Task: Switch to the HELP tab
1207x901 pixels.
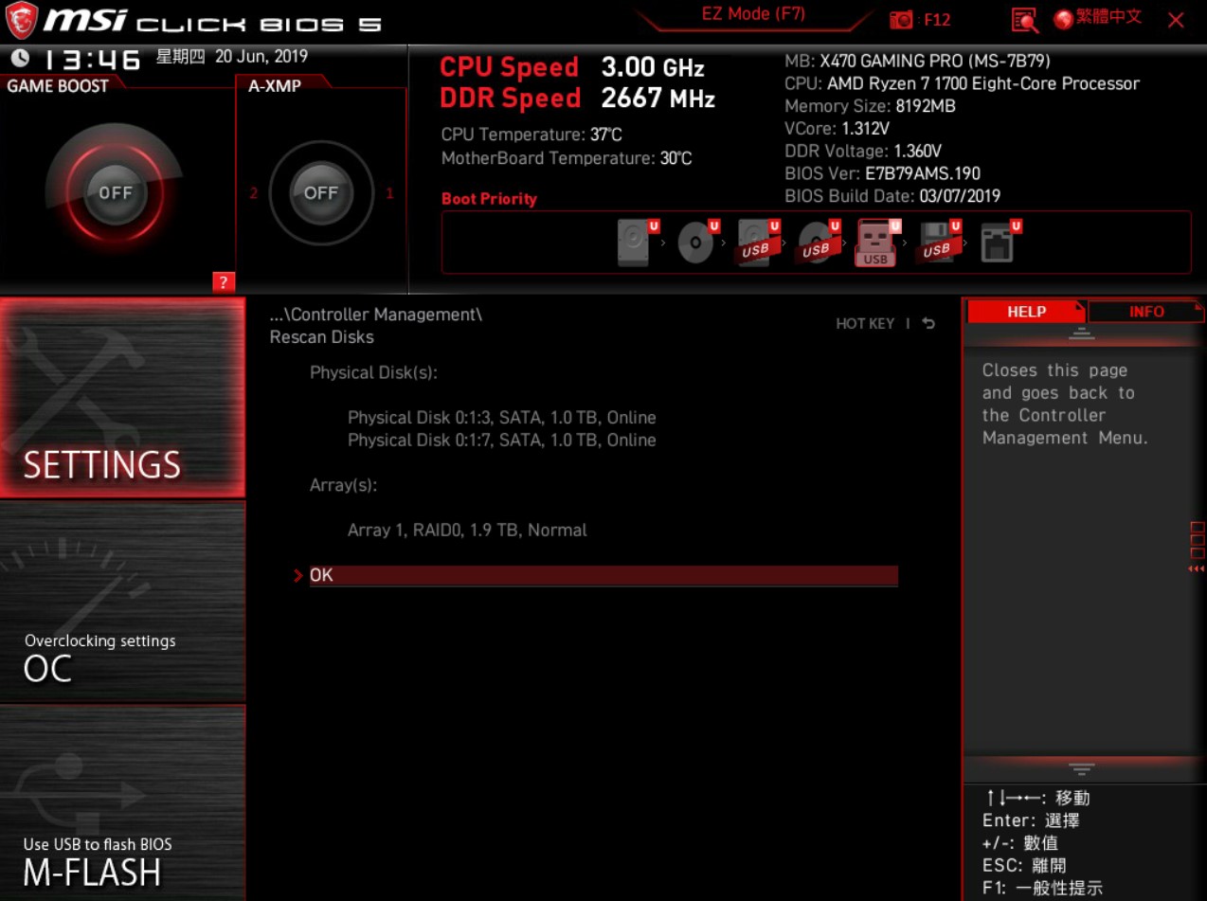Action: [1026, 311]
